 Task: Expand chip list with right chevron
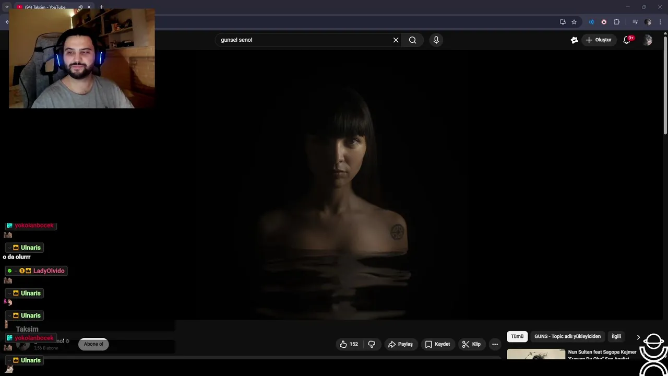[638, 337]
